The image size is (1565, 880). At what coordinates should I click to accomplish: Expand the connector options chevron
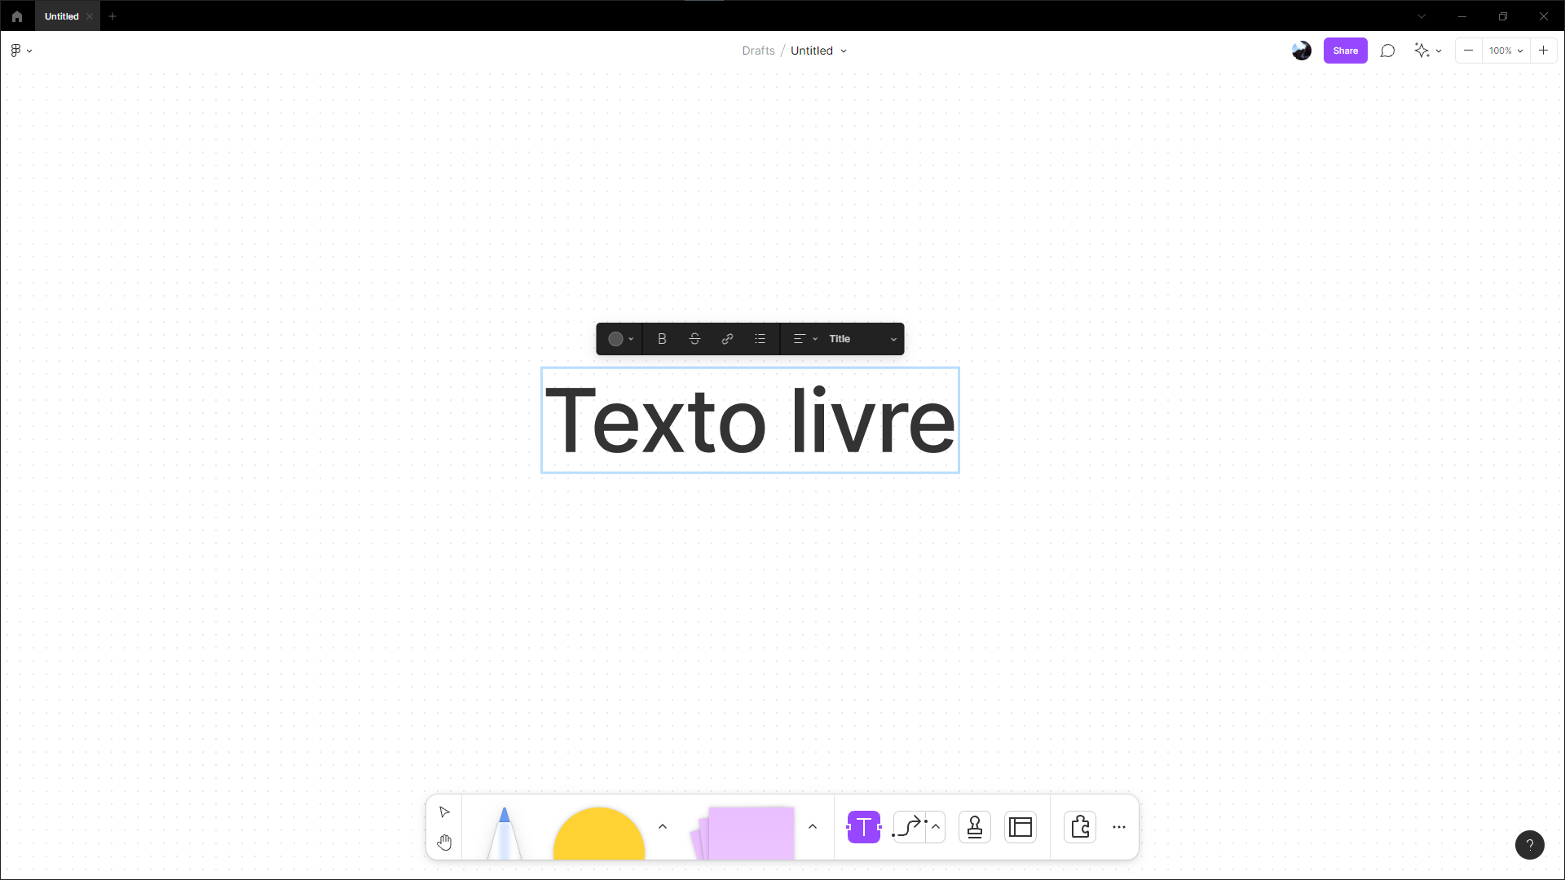(x=936, y=827)
